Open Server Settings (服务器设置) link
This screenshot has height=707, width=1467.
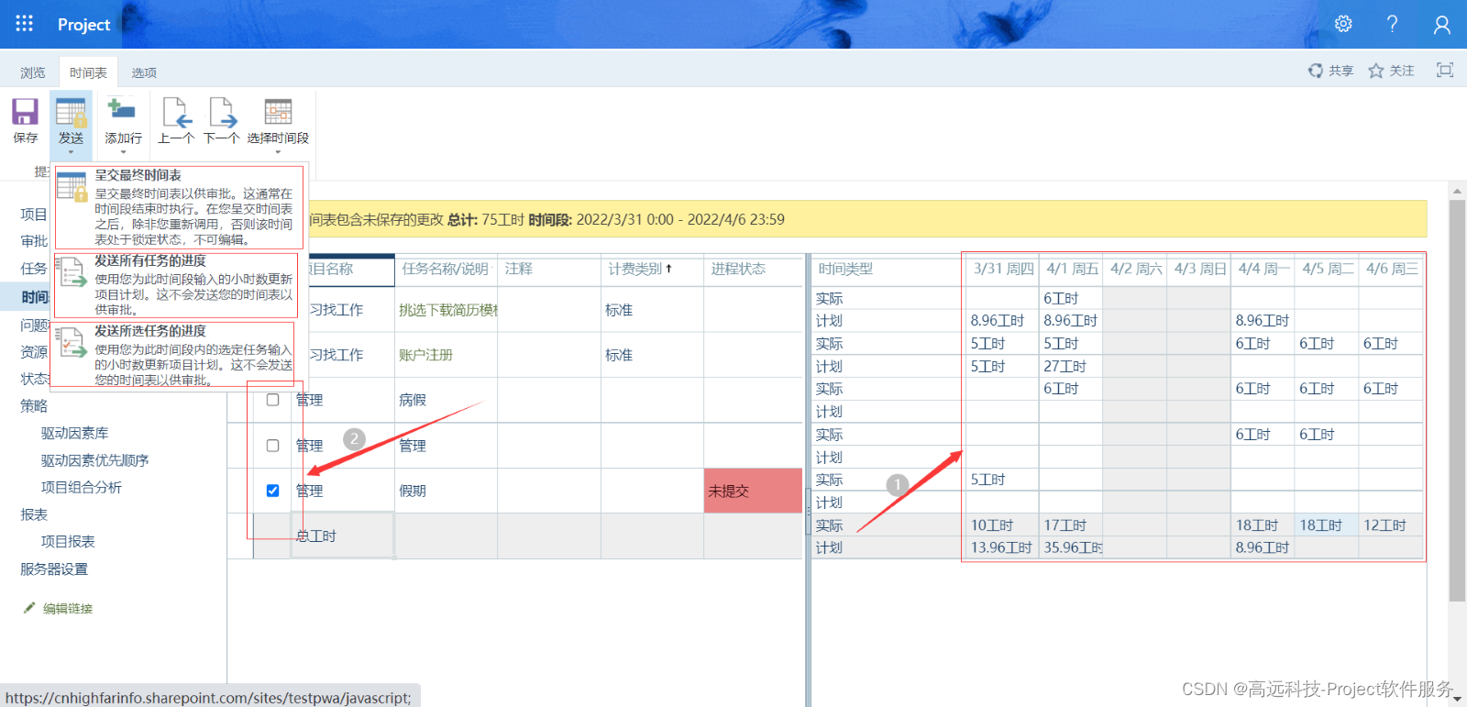click(54, 569)
